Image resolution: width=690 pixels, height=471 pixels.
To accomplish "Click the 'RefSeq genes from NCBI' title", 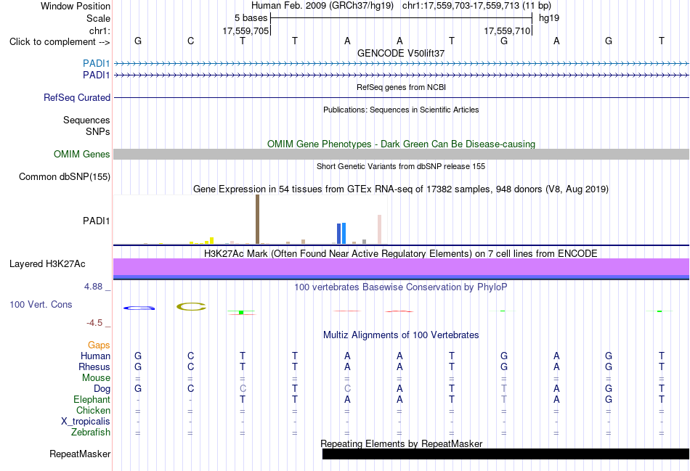I will tap(401, 87).
